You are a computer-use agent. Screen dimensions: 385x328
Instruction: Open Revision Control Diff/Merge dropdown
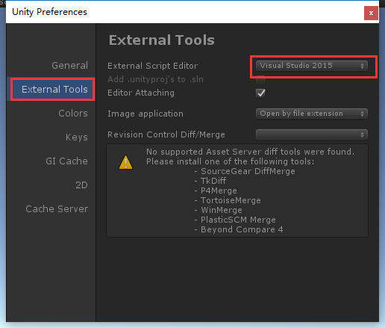tap(312, 134)
